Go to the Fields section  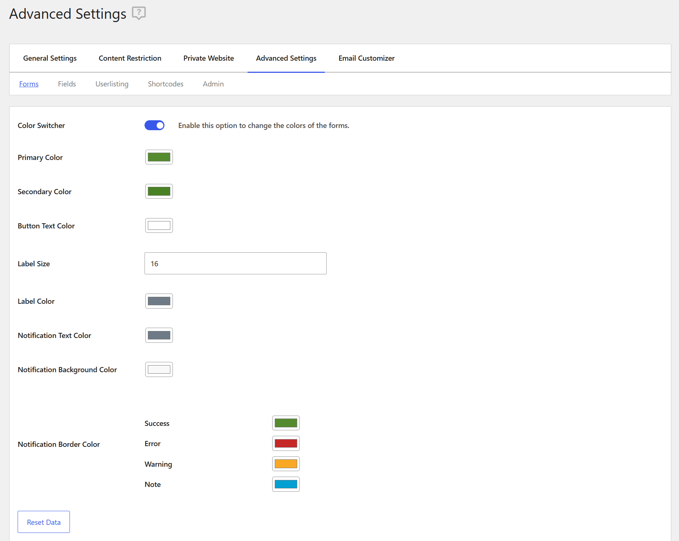click(67, 84)
